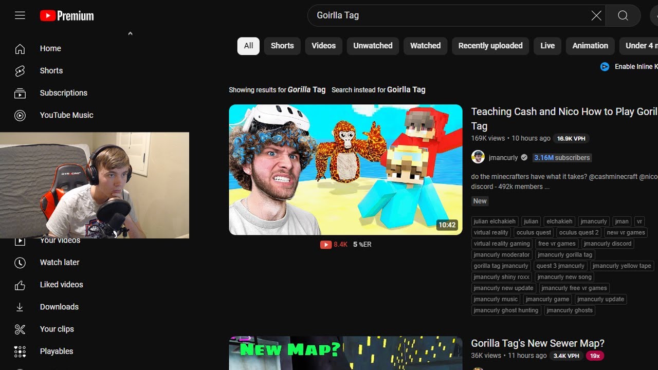Select the All filter chip
658x370 pixels.
pos(248,46)
